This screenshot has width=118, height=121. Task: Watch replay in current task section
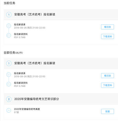click(x=107, y=27)
